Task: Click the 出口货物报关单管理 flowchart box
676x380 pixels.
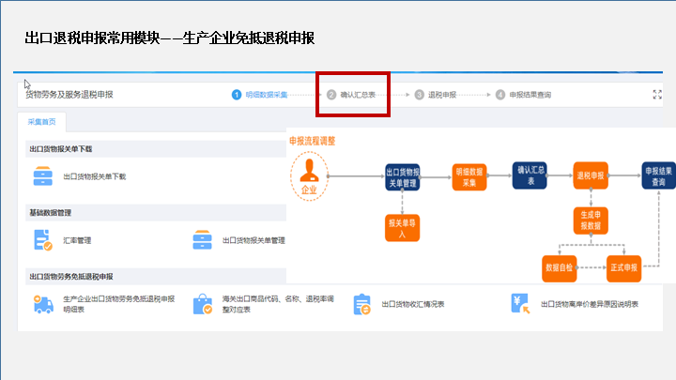Action: [x=402, y=177]
